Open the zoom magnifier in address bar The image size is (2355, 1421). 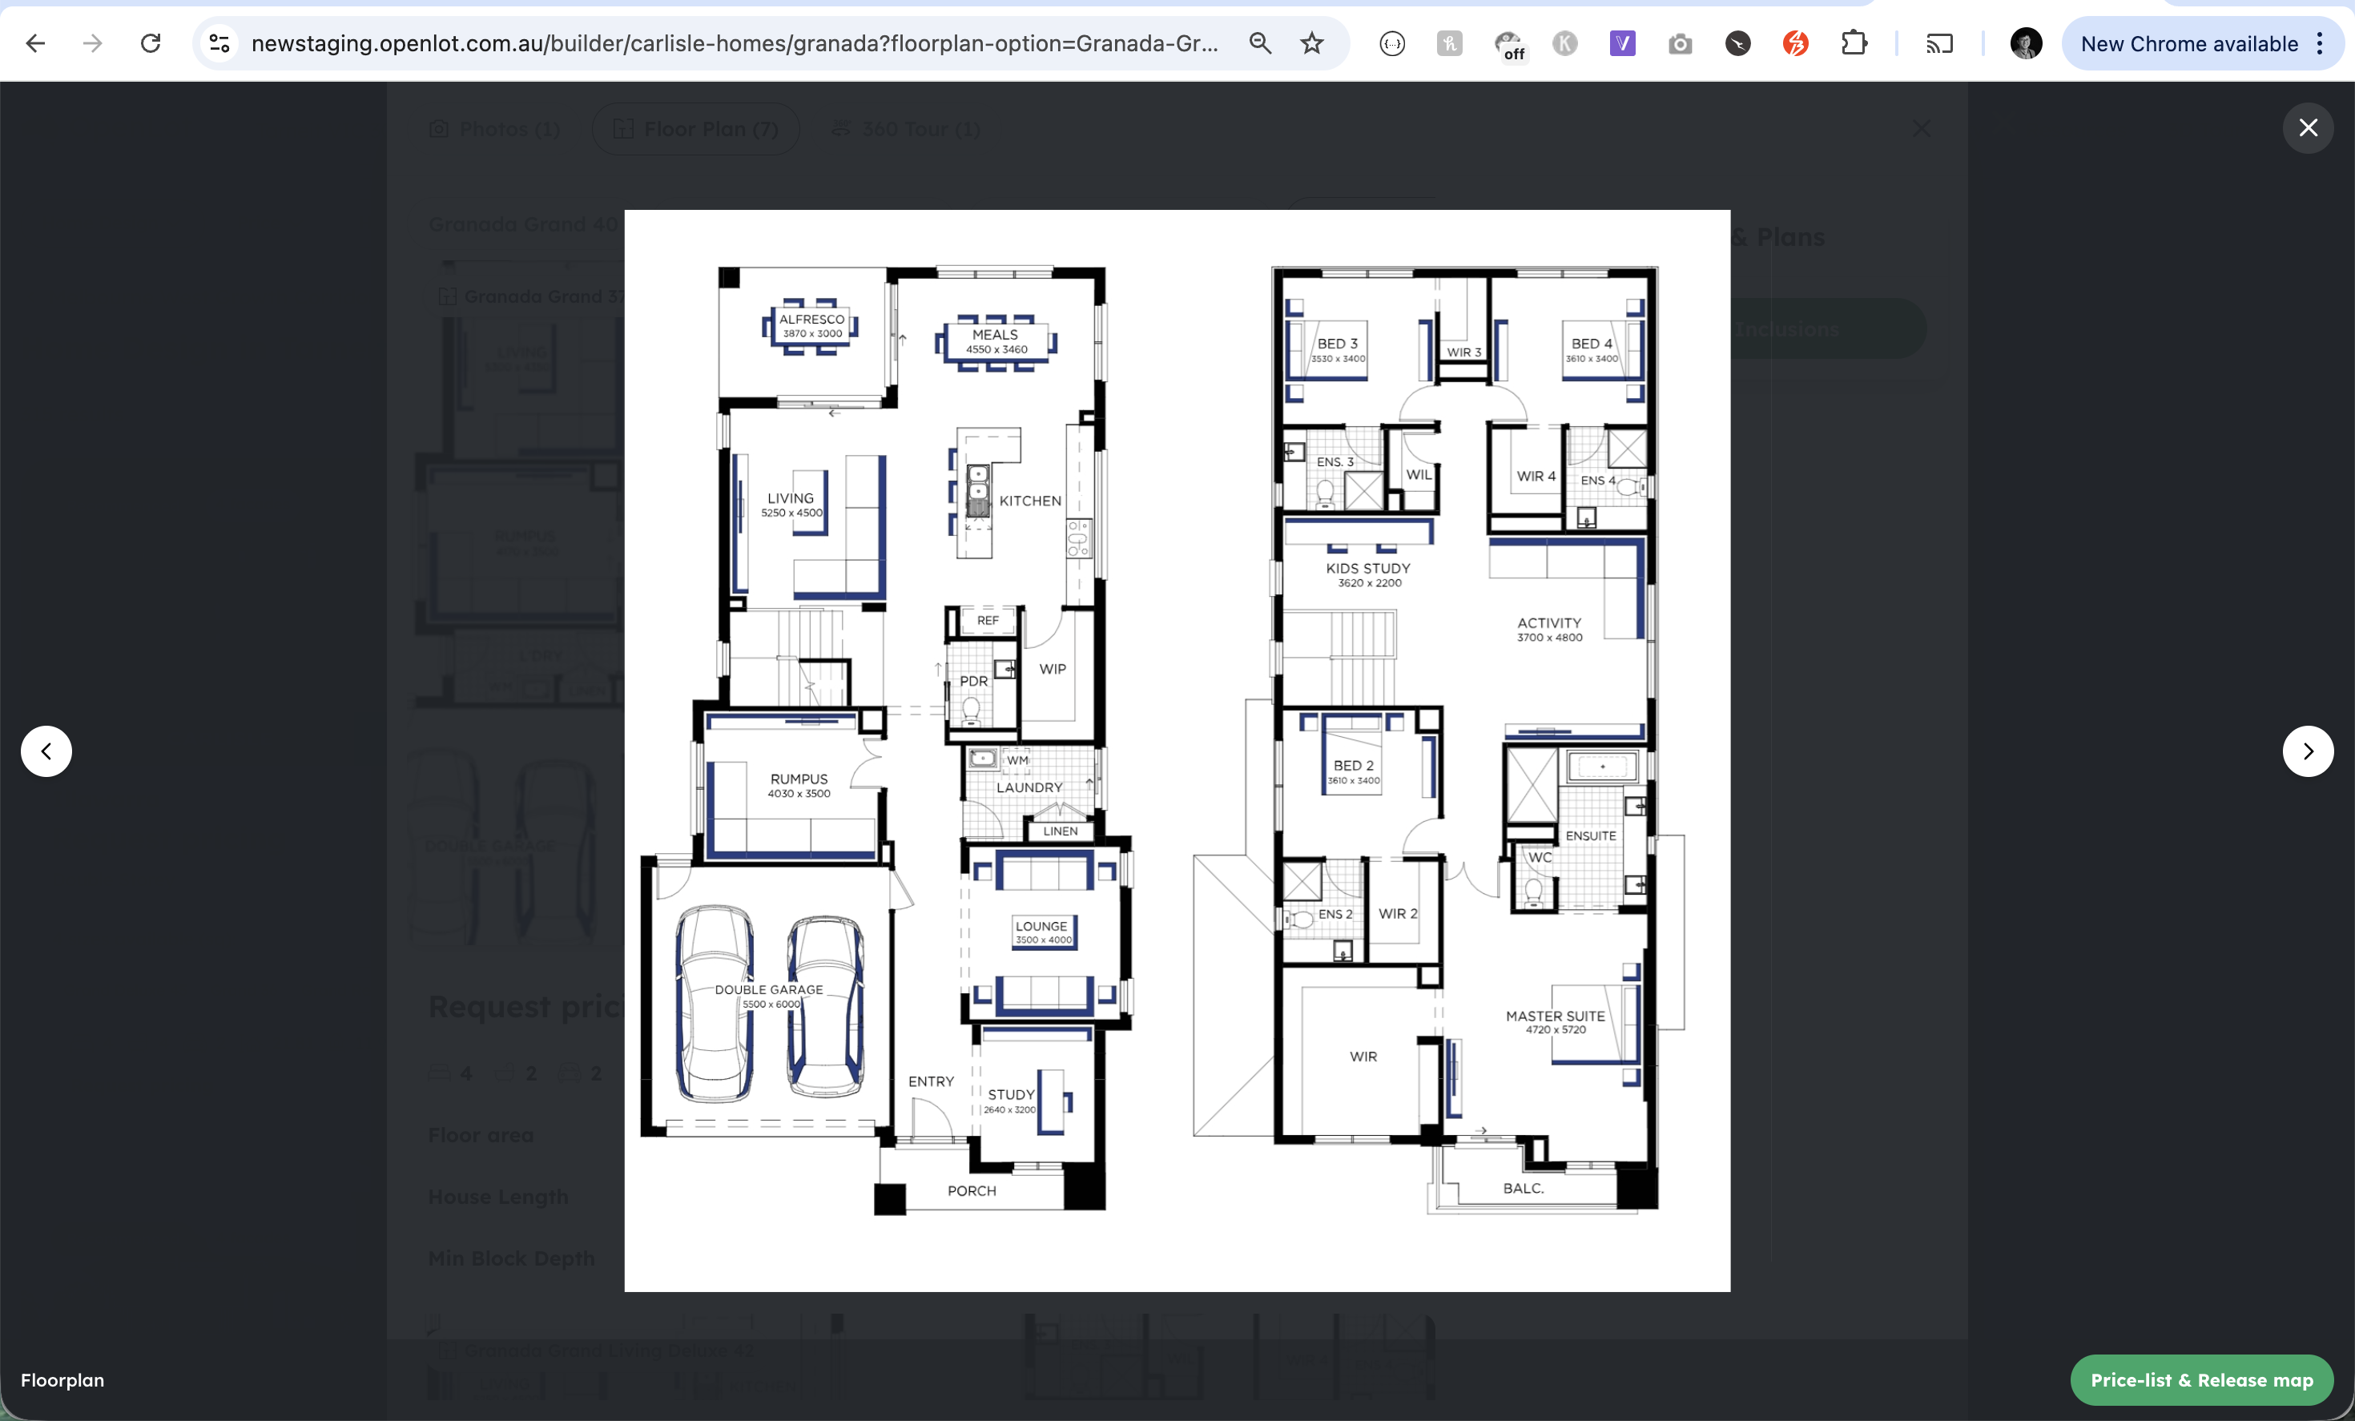point(1260,43)
